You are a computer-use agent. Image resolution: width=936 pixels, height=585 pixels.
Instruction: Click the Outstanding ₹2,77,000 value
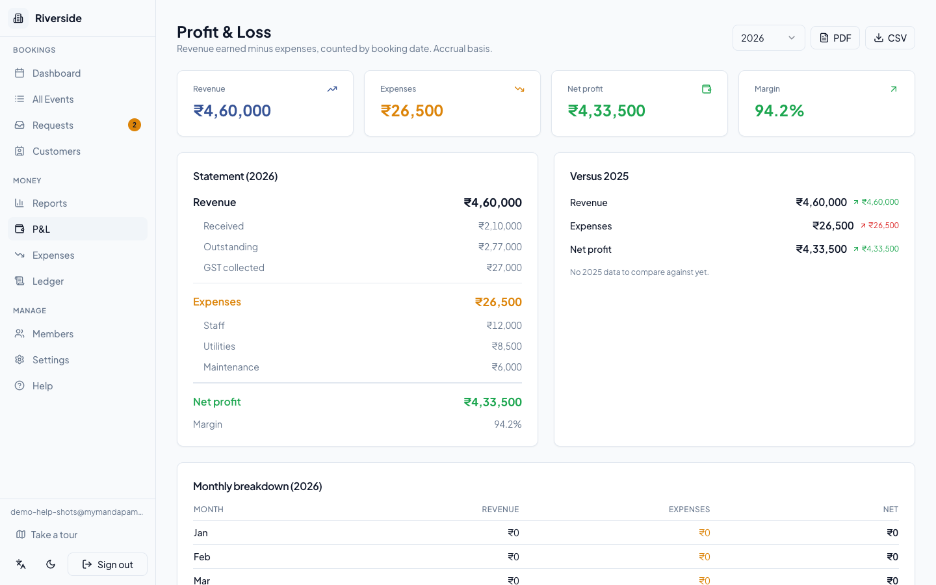(x=500, y=247)
